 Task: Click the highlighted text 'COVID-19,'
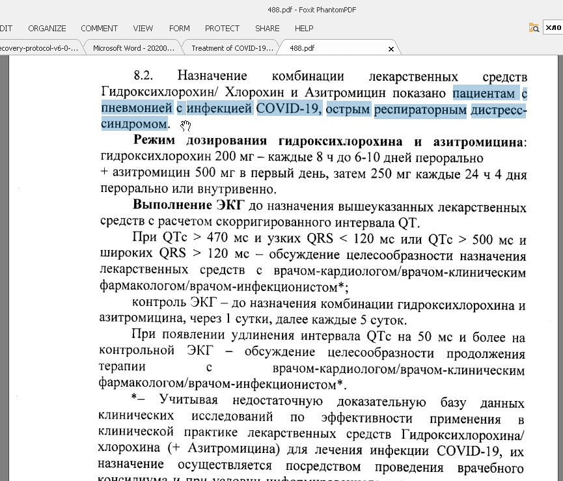pos(289,109)
